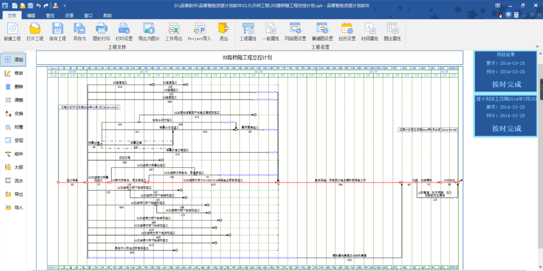The width and height of the screenshot is (543, 271).
Task: Switch to the 窗口 ribbon tab
Action: 88,16
